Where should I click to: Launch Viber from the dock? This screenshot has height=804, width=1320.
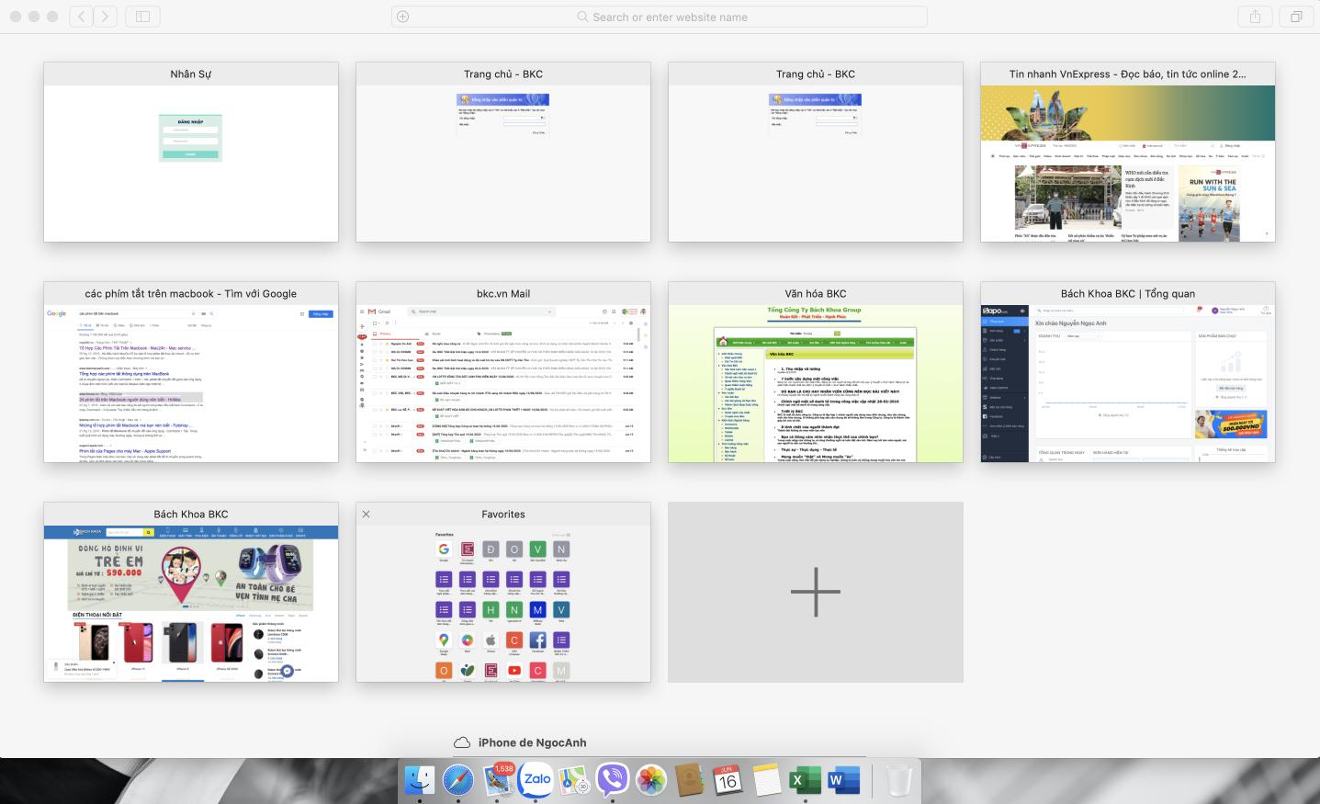tap(612, 780)
